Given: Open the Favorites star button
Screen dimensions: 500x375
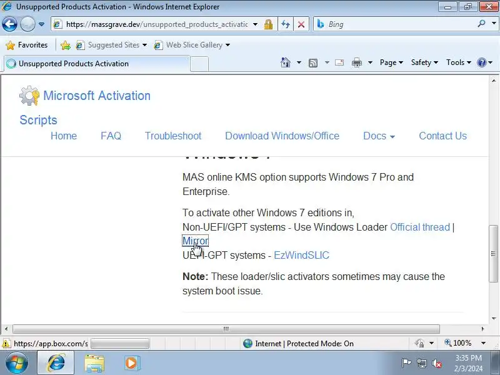Looking at the screenshot, I should [x=27, y=45].
